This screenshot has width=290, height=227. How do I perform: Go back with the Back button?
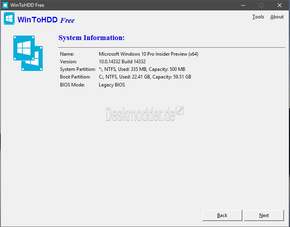pos(222,215)
